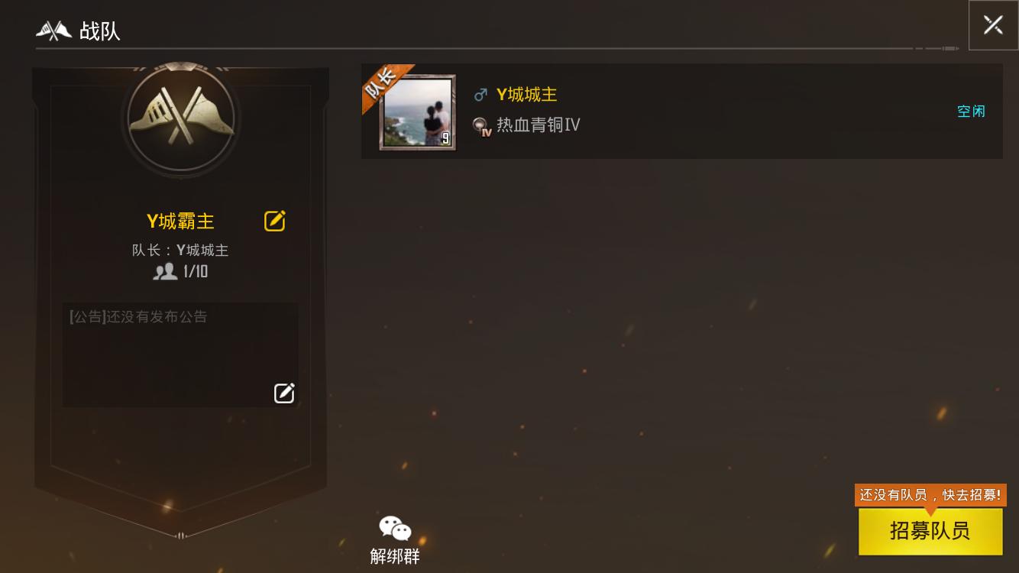Click the member count people icon
This screenshot has width=1019, height=573.
tap(165, 271)
